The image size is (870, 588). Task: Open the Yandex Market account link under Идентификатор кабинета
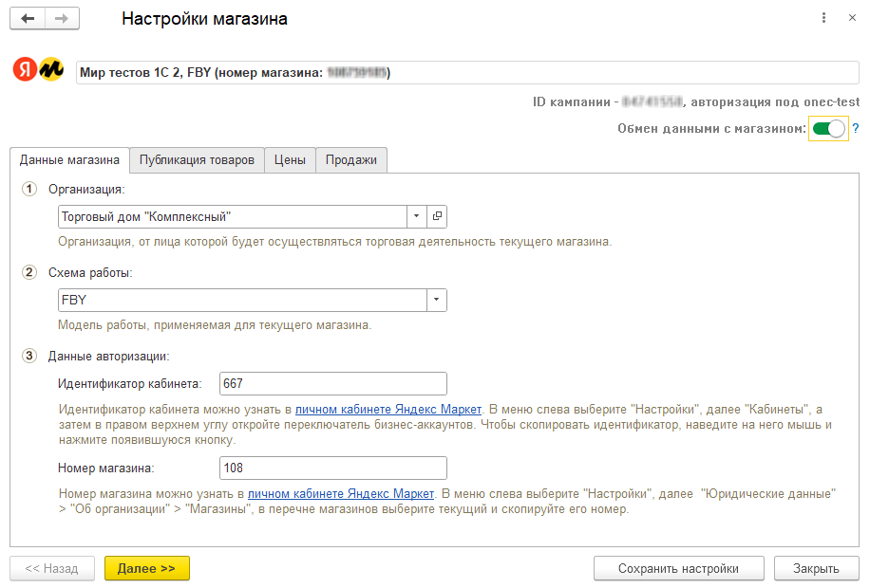pyautogui.click(x=388, y=409)
